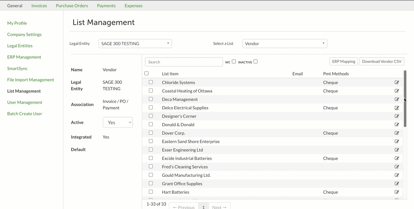Tick Eastern Sand Shore Enterprise checkbox
This screenshot has width=414, height=209.
pos(151,141)
